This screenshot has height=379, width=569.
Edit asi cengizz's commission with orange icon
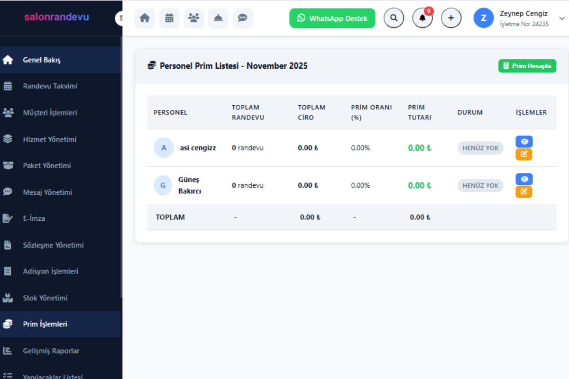click(x=524, y=154)
